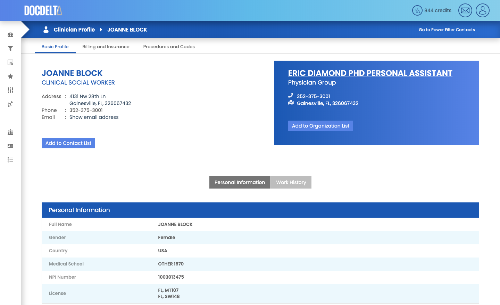Click the Add to Contact List button

(x=68, y=143)
